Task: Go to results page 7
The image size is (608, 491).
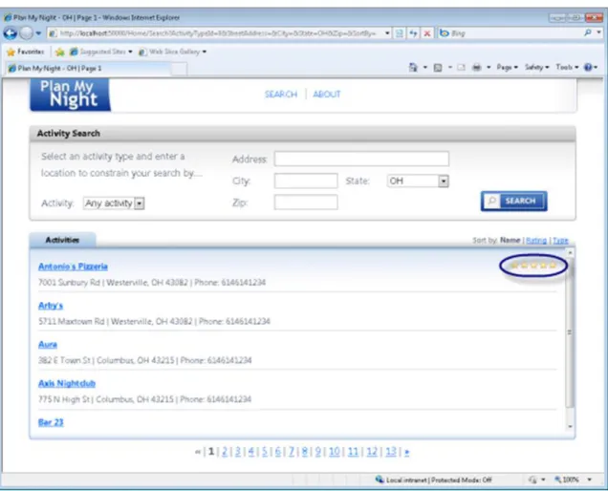Action: click(x=292, y=452)
